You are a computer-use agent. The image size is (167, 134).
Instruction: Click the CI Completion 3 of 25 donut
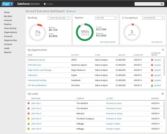point(132,32)
